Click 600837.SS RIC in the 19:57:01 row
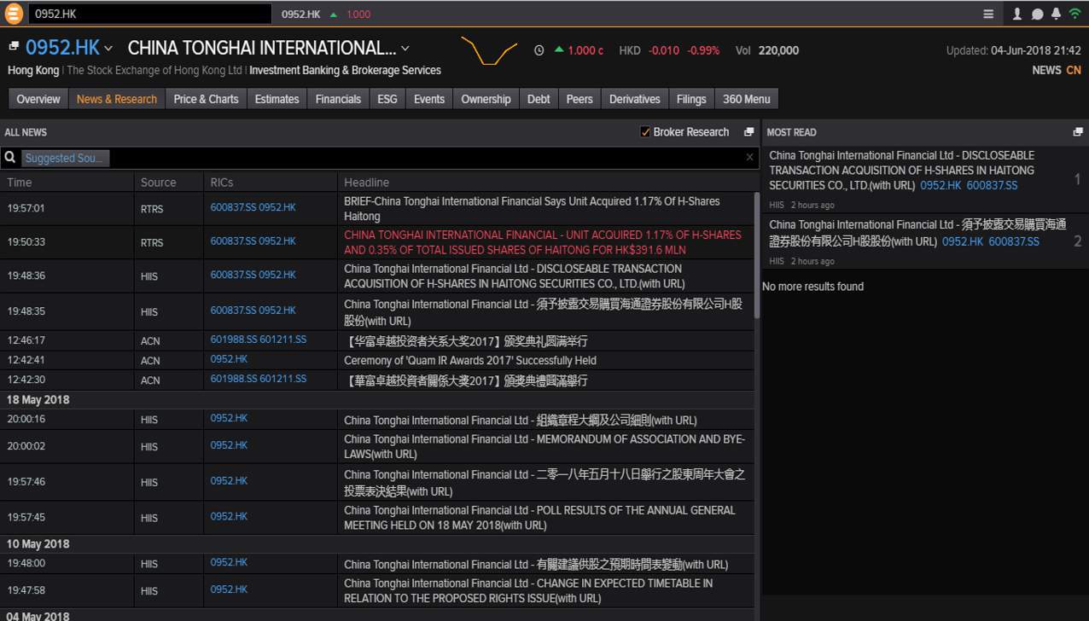The image size is (1089, 621). click(x=233, y=207)
